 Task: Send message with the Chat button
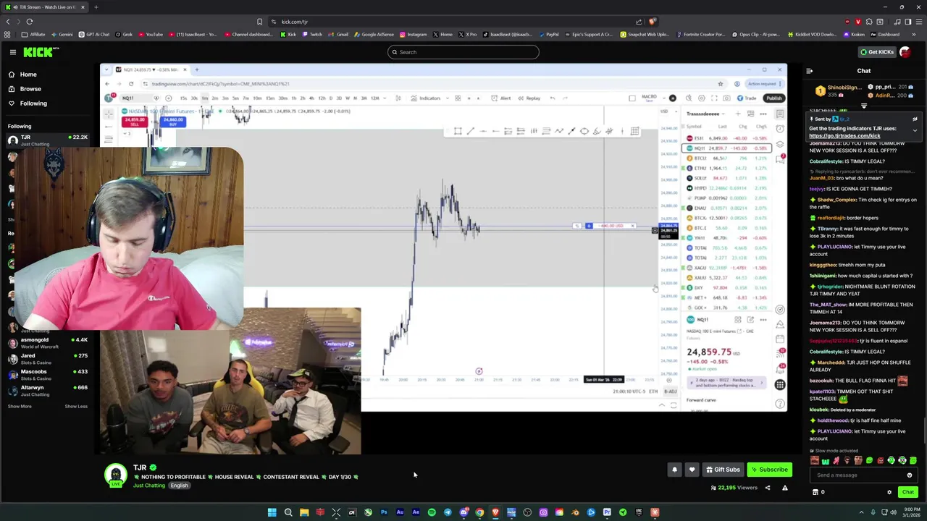tap(907, 492)
